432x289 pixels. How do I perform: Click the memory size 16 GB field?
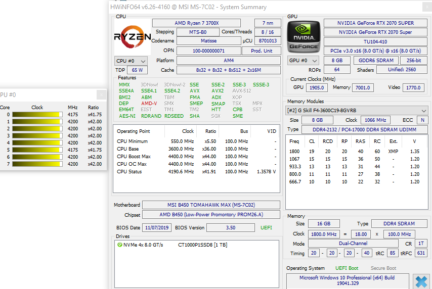point(323,223)
